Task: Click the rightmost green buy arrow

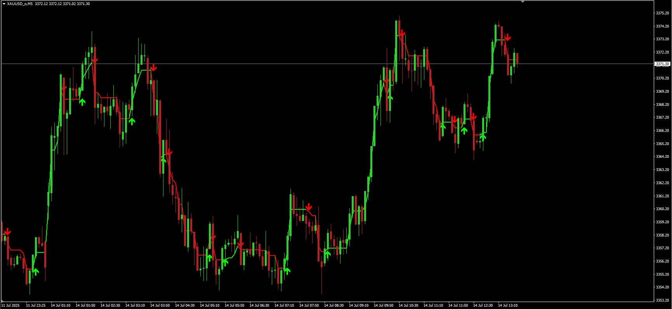Action: click(483, 136)
